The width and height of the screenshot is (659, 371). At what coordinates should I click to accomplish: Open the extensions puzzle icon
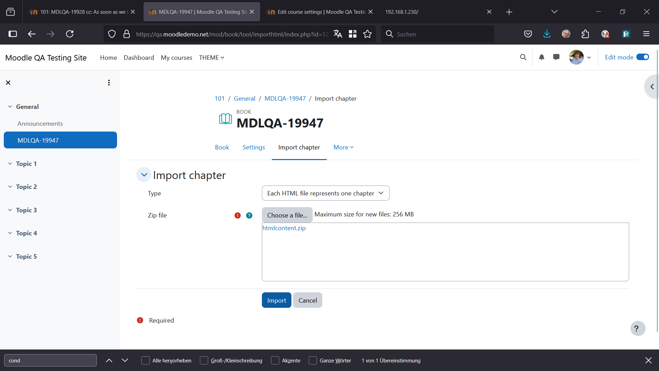click(x=585, y=34)
